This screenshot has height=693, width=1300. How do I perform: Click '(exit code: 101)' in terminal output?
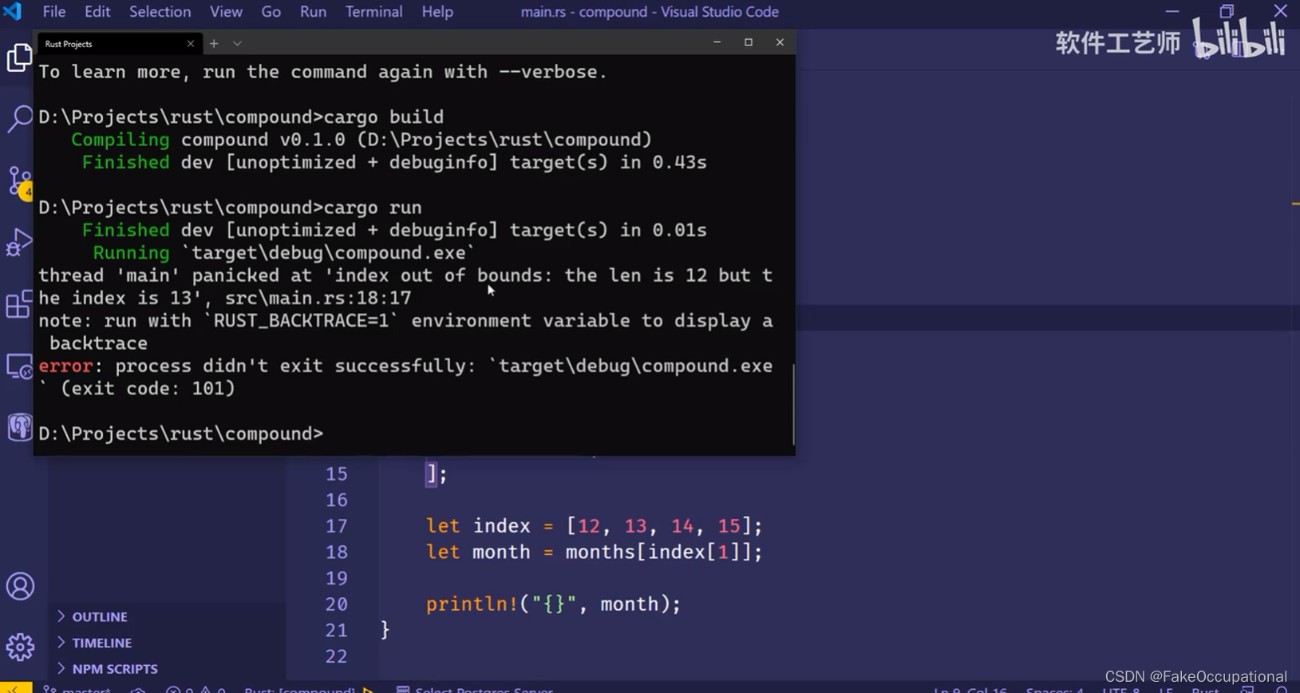[148, 389]
